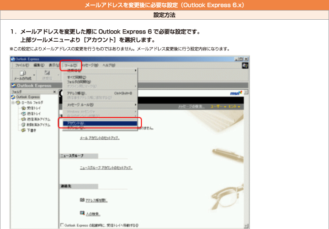Open the dropdown arrow beside the 送受信 toolbar button

58,75
